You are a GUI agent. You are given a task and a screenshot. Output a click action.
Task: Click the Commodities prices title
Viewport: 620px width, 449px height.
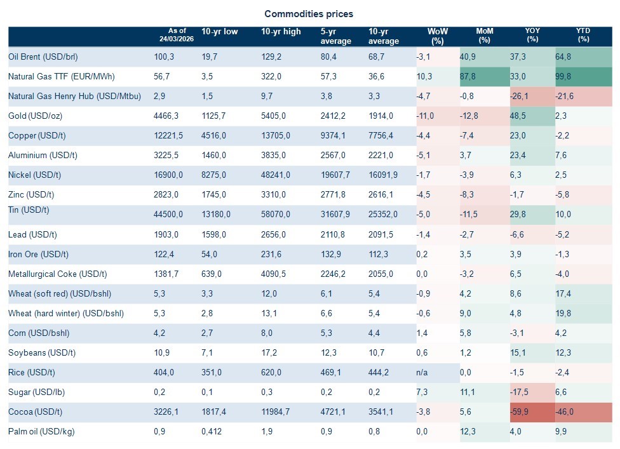[x=309, y=14]
